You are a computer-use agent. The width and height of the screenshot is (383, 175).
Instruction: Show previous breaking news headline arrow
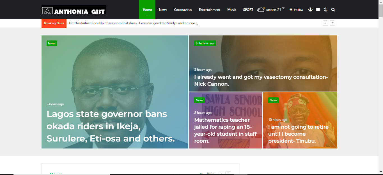[x=325, y=23]
